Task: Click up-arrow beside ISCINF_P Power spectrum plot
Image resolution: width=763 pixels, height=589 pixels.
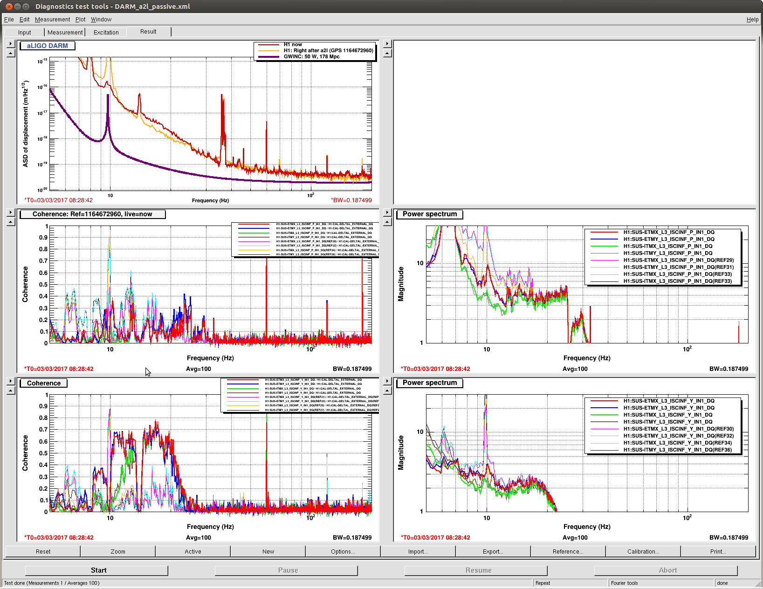Action: (387, 222)
